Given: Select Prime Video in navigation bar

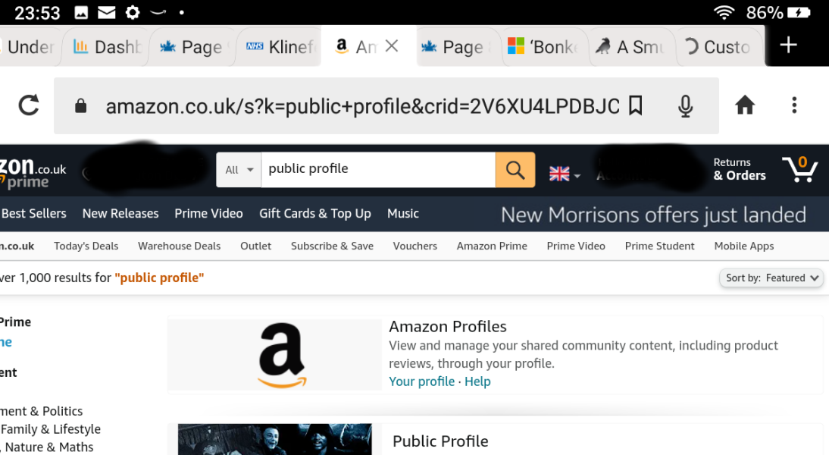Looking at the screenshot, I should (x=208, y=214).
